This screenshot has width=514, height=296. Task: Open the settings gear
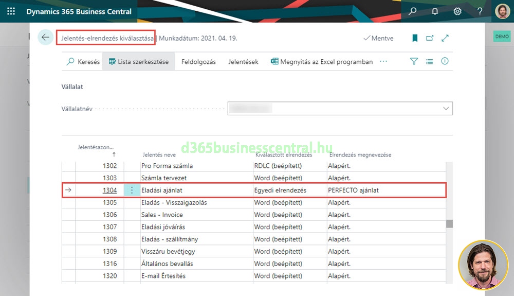pyautogui.click(x=457, y=11)
